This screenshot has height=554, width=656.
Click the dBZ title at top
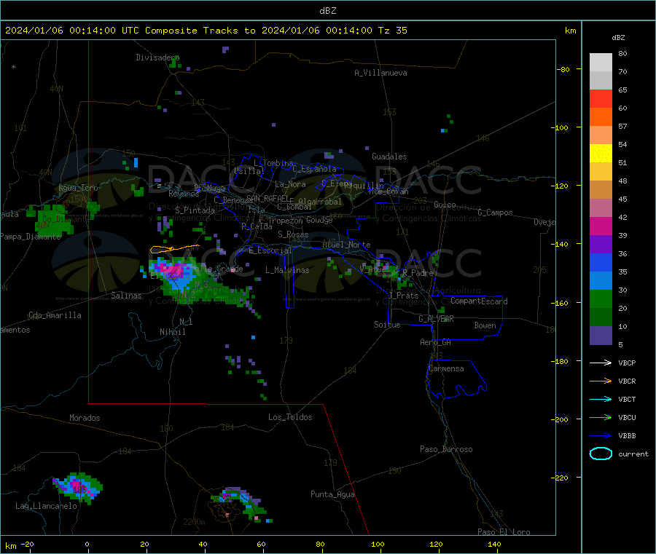click(327, 10)
